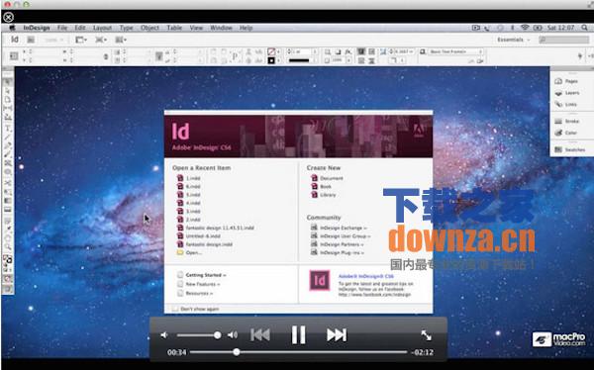Screen dimensions: 594x370
Task: Click the InDesign Exchange community link
Action: coord(339,228)
